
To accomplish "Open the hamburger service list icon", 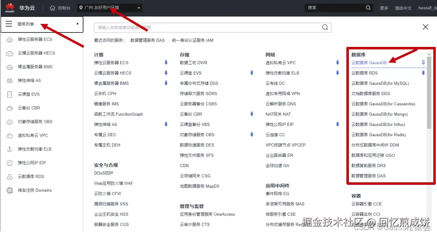I will [x=9, y=24].
